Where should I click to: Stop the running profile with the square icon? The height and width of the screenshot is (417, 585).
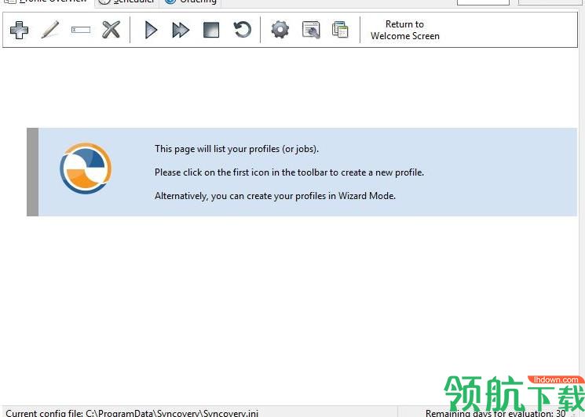pyautogui.click(x=211, y=30)
